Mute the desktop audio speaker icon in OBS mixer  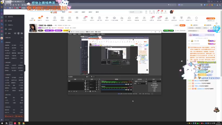128,90
